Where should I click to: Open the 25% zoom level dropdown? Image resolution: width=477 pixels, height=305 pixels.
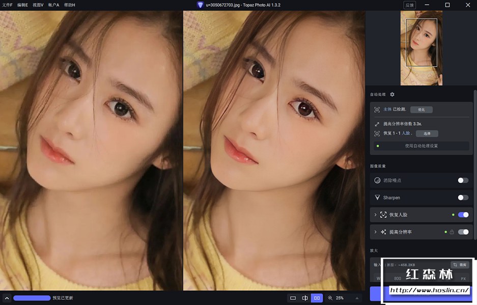pos(357,298)
